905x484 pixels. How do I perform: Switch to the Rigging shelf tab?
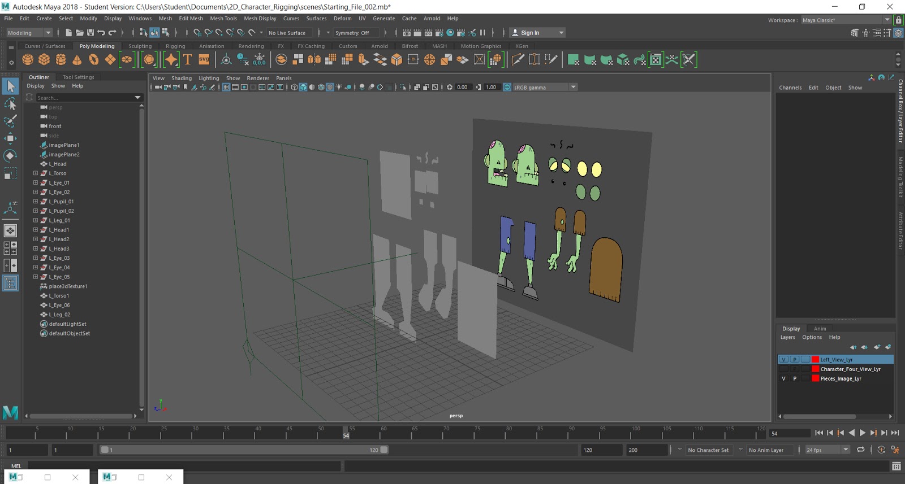(175, 46)
